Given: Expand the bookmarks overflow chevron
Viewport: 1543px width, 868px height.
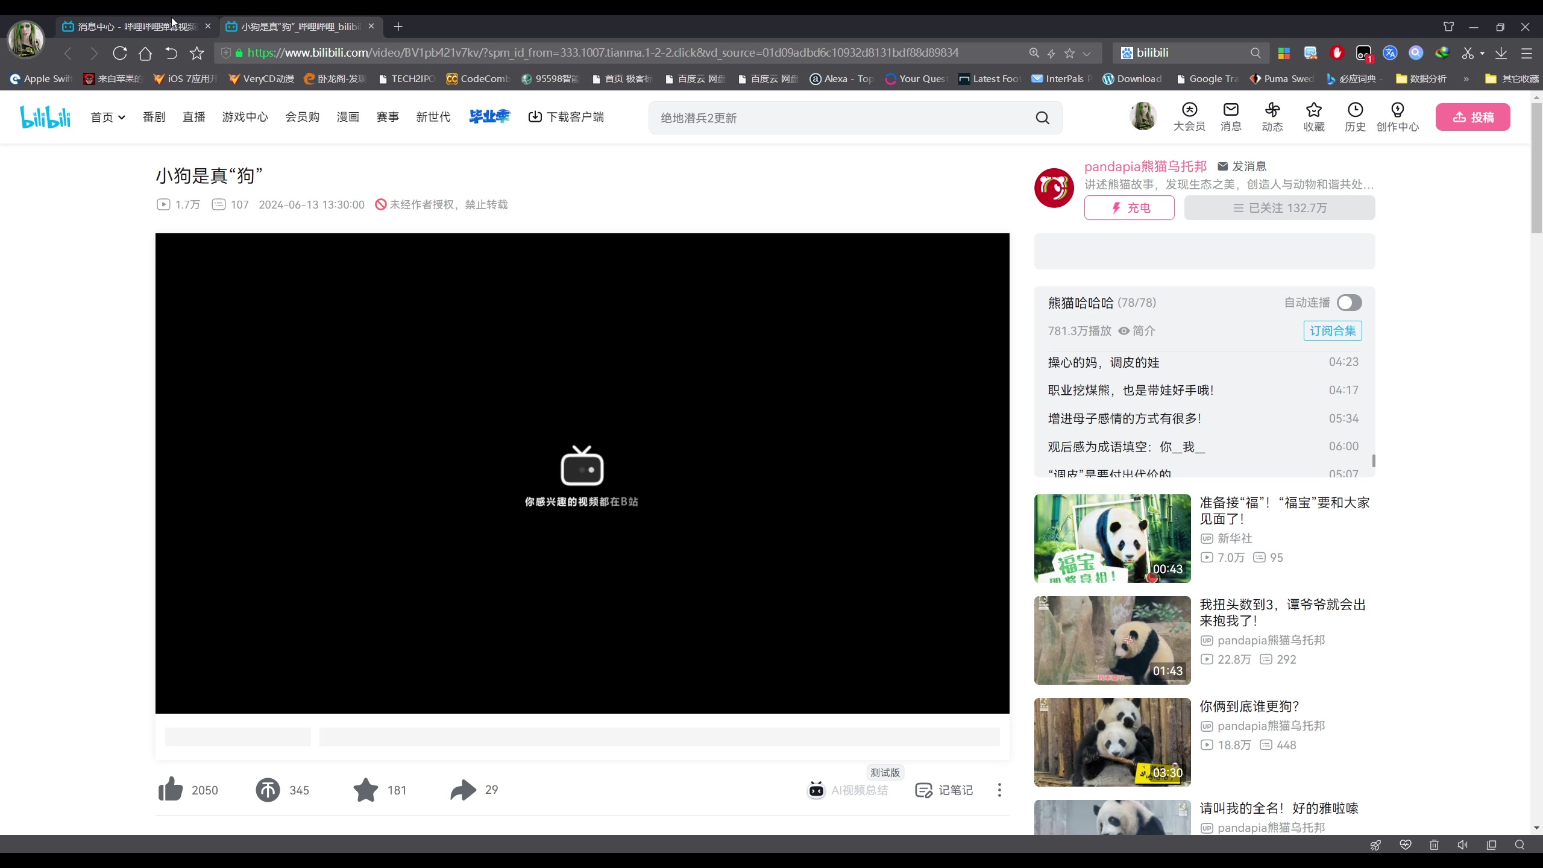Looking at the screenshot, I should point(1466,79).
